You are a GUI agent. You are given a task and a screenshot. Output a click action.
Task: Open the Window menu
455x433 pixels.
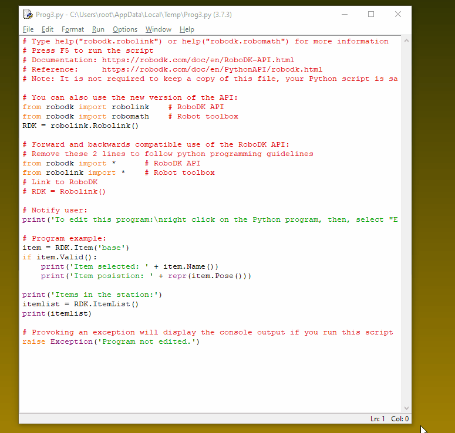[159, 29]
